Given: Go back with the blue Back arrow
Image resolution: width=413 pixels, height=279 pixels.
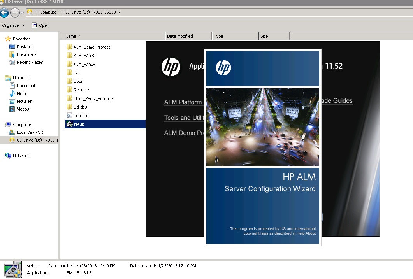Looking at the screenshot, I should tap(4, 12).
